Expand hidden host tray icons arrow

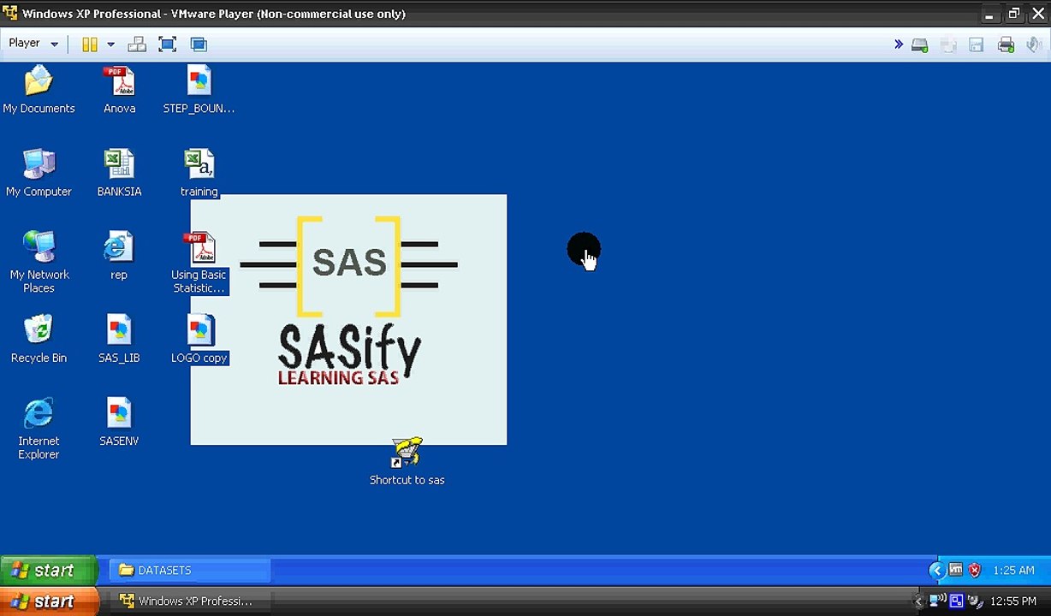[919, 601]
